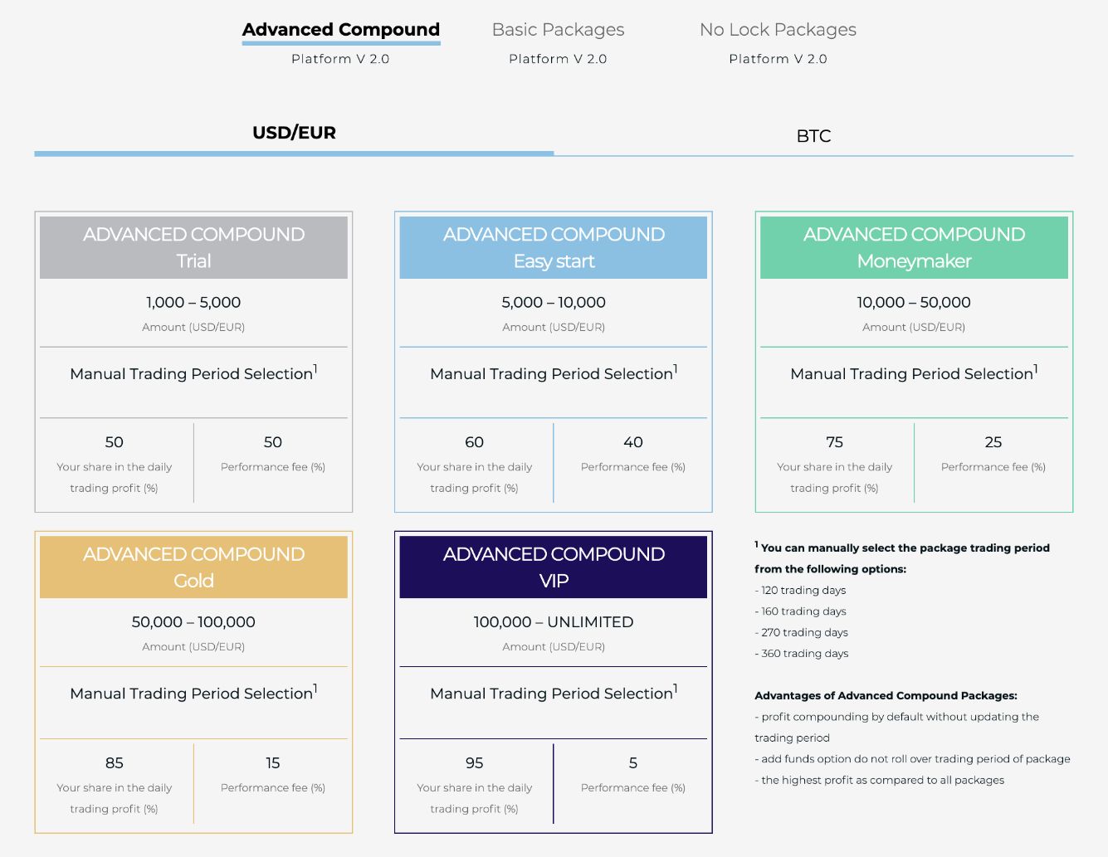Click Manual Trading Period Selection in Trial card
The image size is (1108, 857).
(x=193, y=373)
